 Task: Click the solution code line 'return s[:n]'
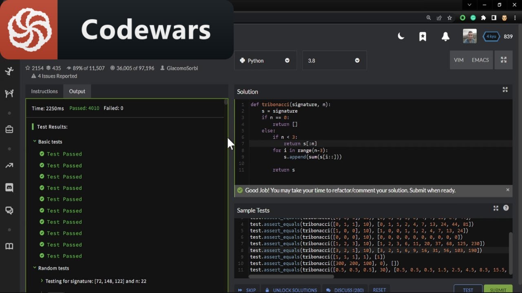click(300, 144)
